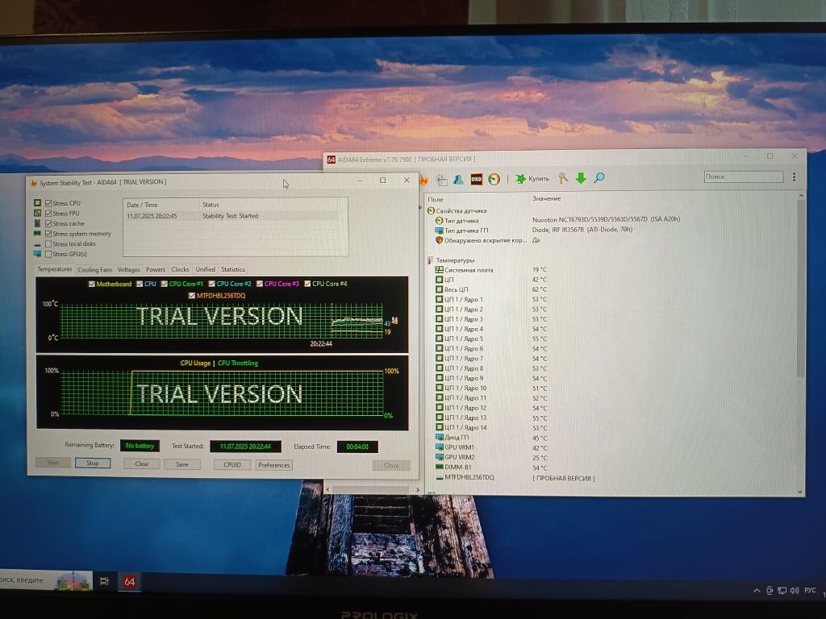
Task: Show hidden system tray icons
Action: pyautogui.click(x=757, y=591)
